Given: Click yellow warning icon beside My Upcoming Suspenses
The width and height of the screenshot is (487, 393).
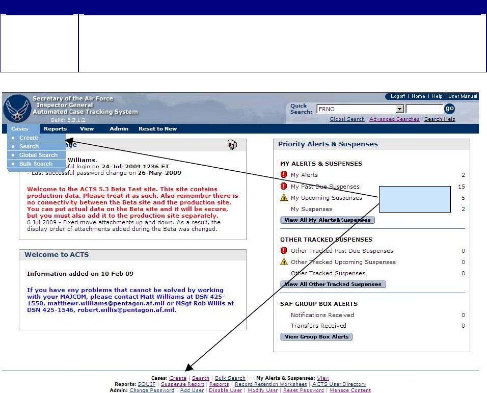Looking at the screenshot, I should coord(284,198).
